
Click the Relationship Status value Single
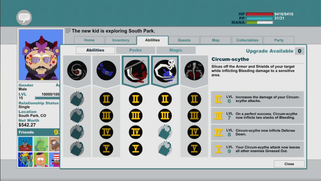pyautogui.click(x=24, y=107)
